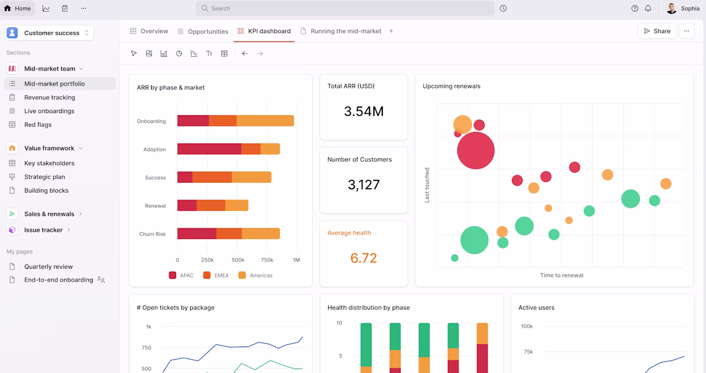
Task: Click the Share button
Action: point(657,31)
